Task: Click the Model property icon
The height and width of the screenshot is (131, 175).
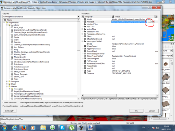Action: click(x=85, y=19)
